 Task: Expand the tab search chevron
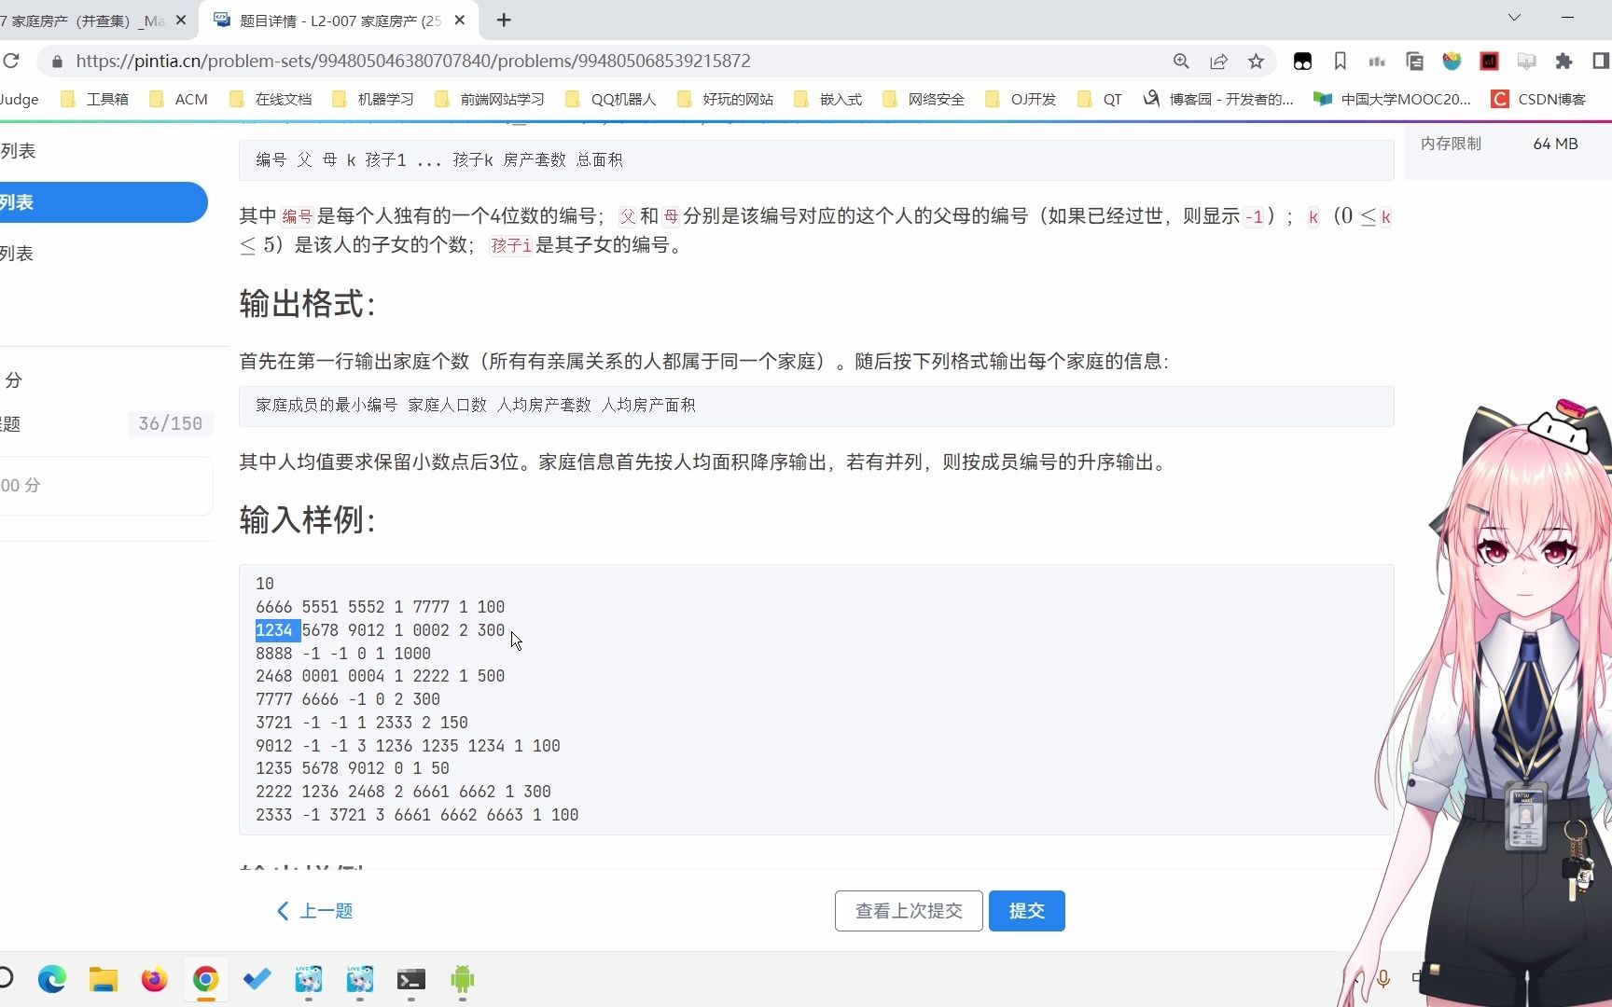[x=1514, y=18]
